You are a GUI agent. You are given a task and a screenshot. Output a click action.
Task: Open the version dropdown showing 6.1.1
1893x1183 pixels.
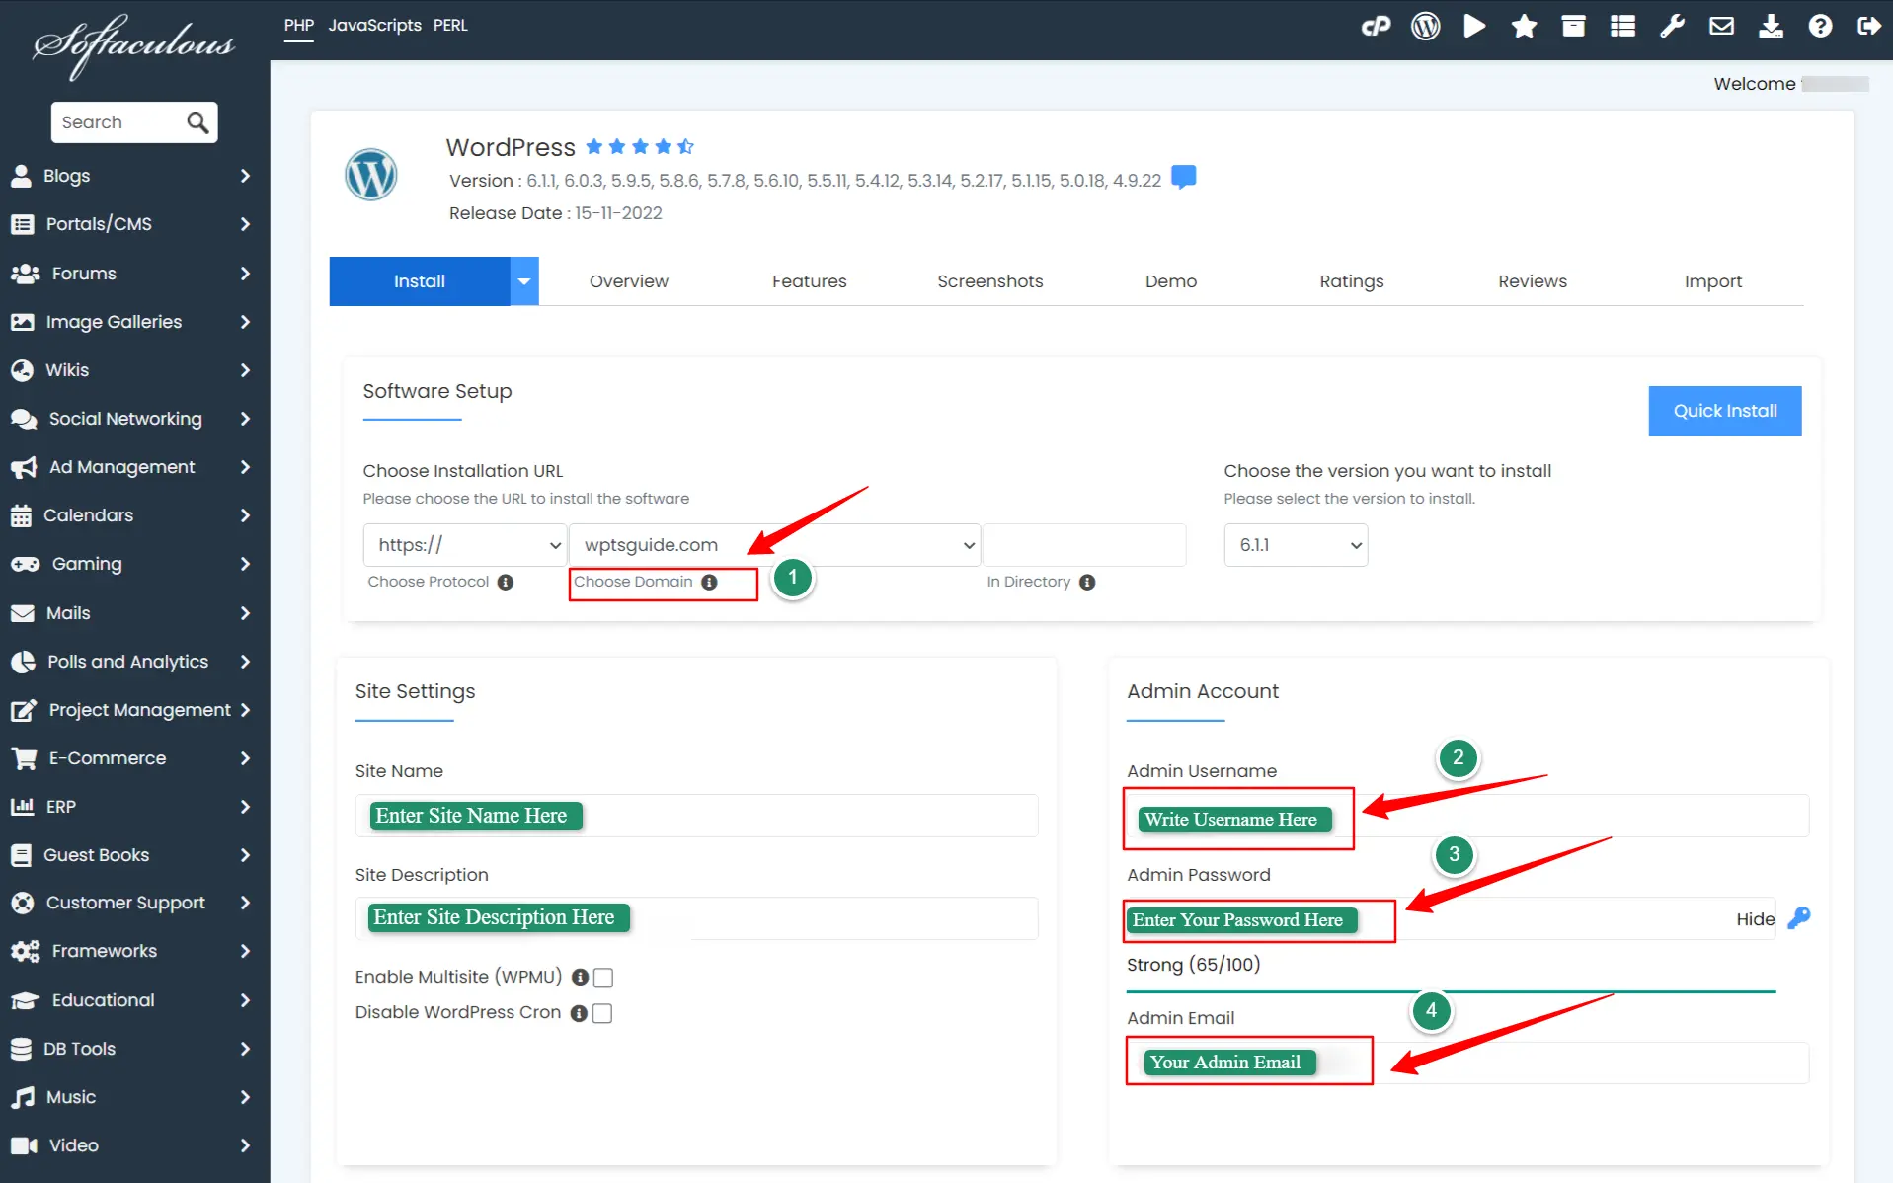click(1296, 545)
